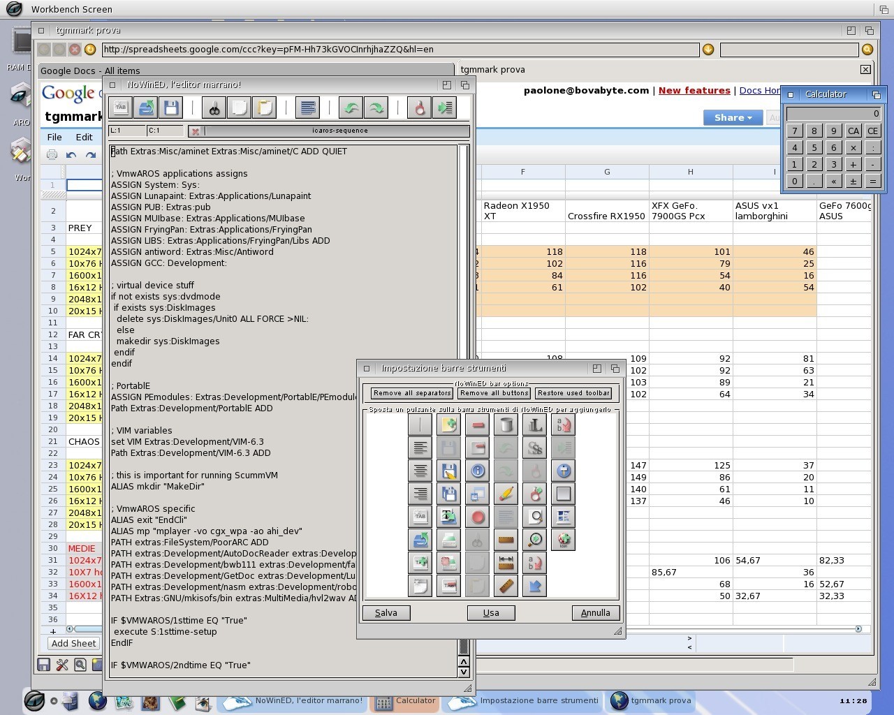This screenshot has width=894, height=715.
Task: Click the redo green arrow in NoWinED toolbar
Action: pos(376,108)
